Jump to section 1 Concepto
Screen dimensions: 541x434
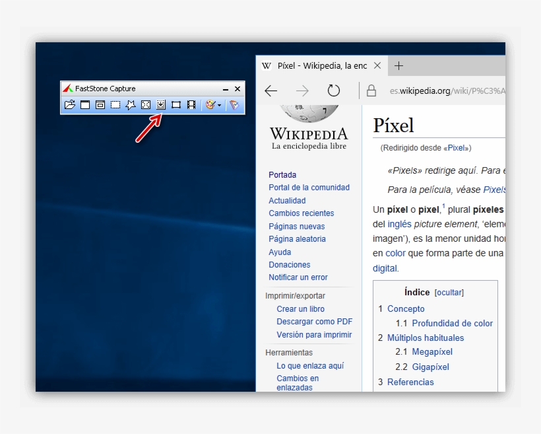click(406, 308)
